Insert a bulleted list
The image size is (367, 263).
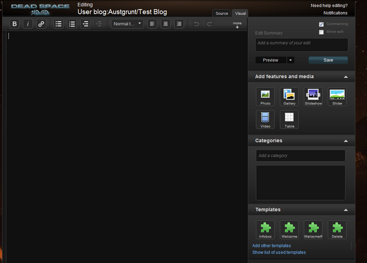tap(58, 24)
